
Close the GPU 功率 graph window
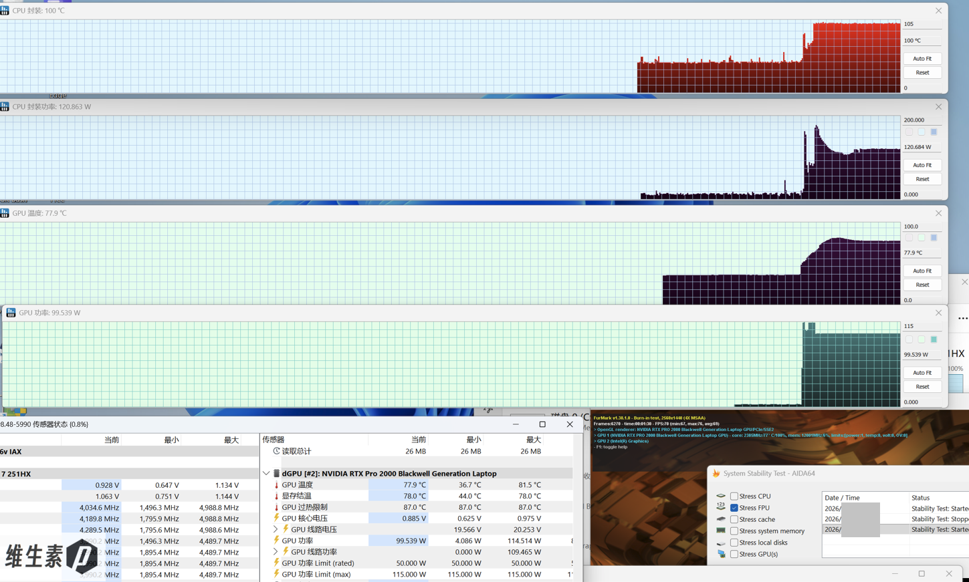[x=938, y=313]
